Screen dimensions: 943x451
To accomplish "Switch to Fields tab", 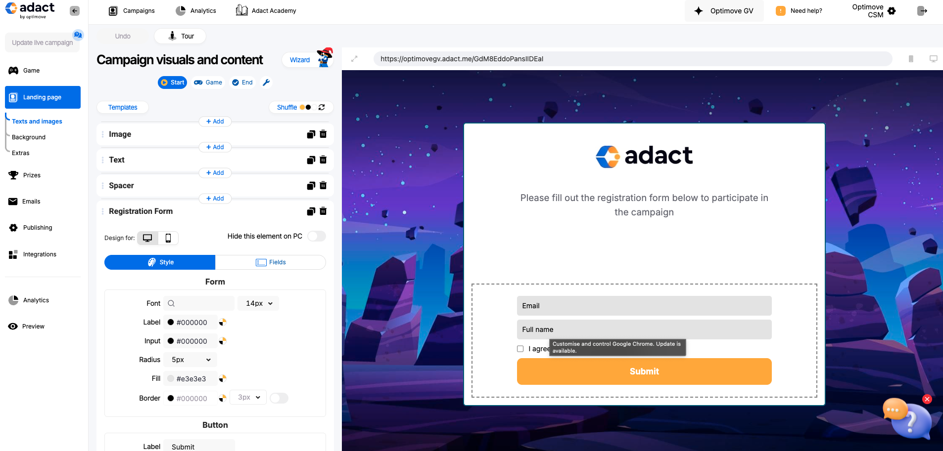I will [x=271, y=262].
